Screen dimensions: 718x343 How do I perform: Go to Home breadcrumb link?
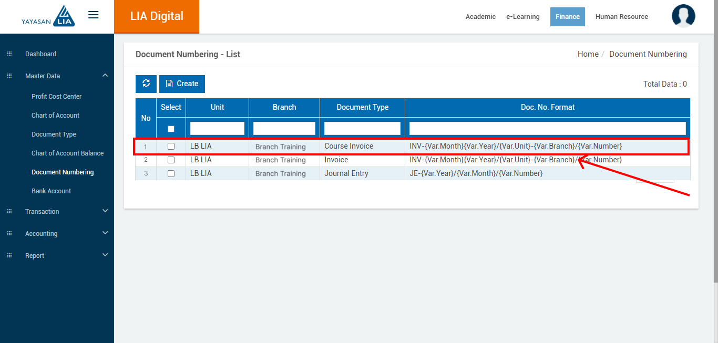588,54
